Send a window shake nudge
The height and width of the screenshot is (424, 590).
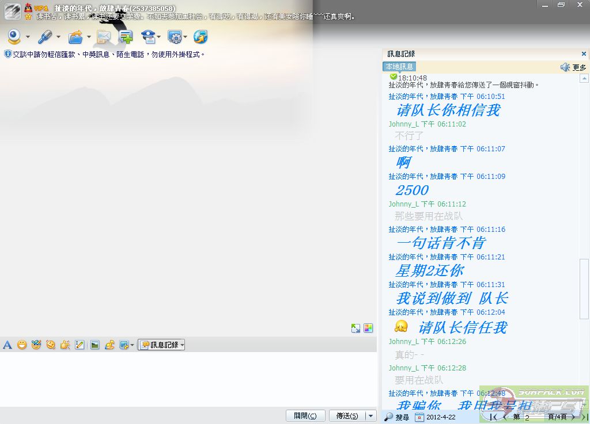click(x=65, y=345)
